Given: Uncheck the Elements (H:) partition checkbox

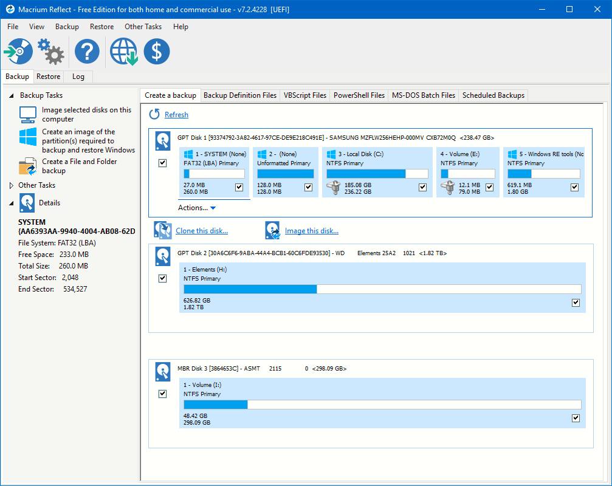Looking at the screenshot, I should coord(576,303).
